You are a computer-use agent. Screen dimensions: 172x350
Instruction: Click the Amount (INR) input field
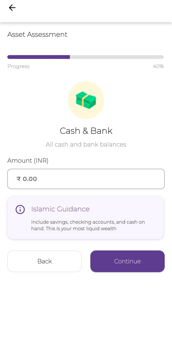pos(86,179)
